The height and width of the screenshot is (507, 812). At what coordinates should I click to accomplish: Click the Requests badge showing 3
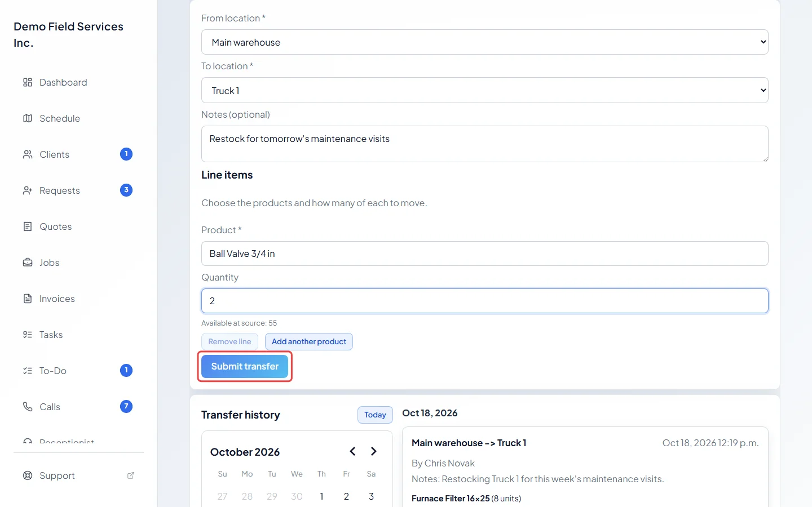point(126,190)
